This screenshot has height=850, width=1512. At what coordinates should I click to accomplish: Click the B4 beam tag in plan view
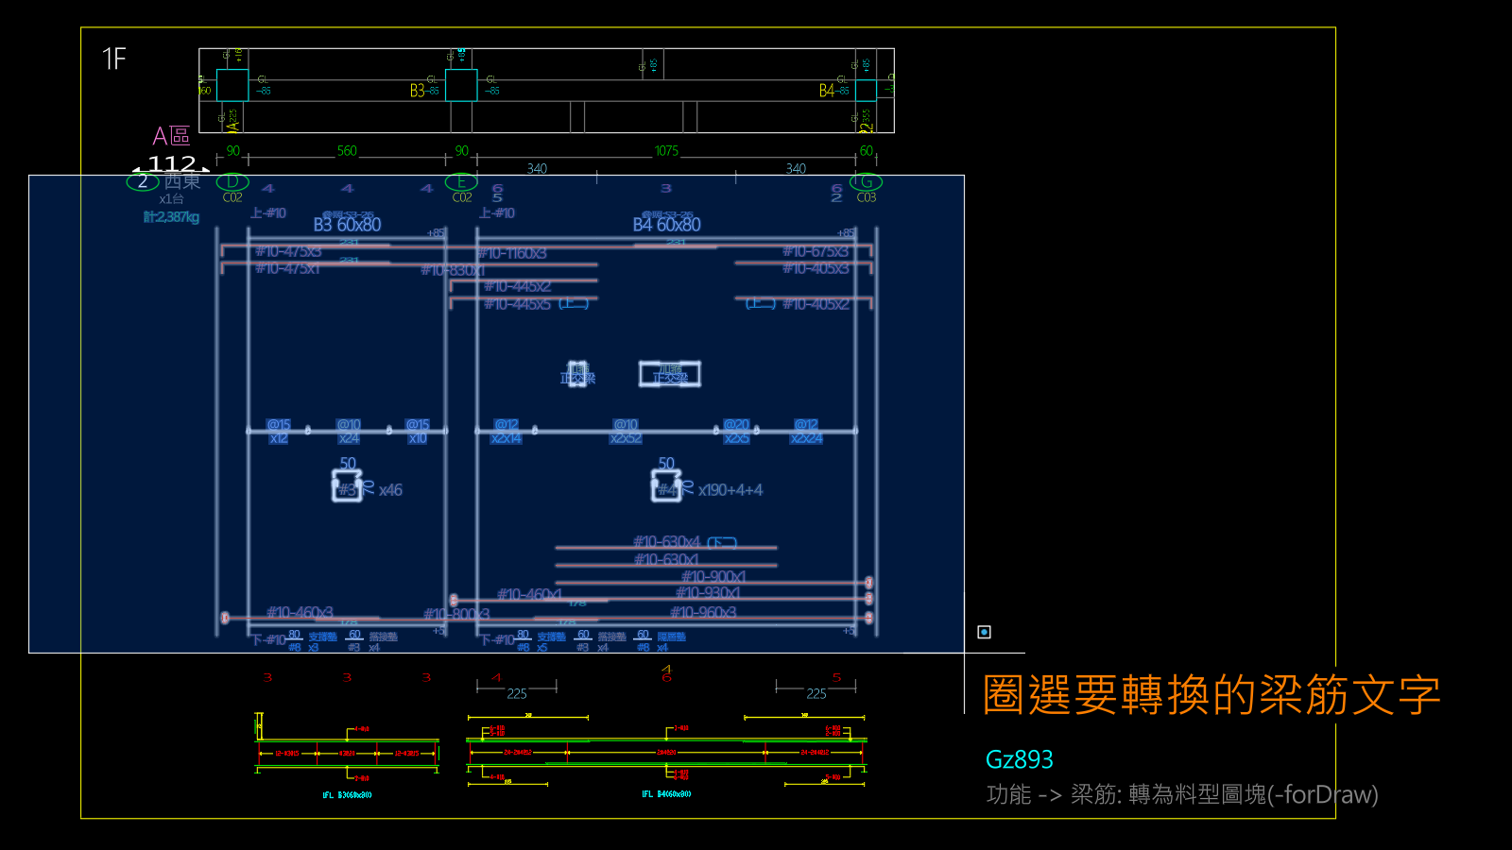pyautogui.click(x=827, y=91)
